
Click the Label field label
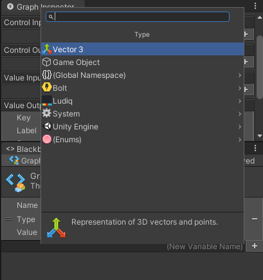pyautogui.click(x=26, y=131)
